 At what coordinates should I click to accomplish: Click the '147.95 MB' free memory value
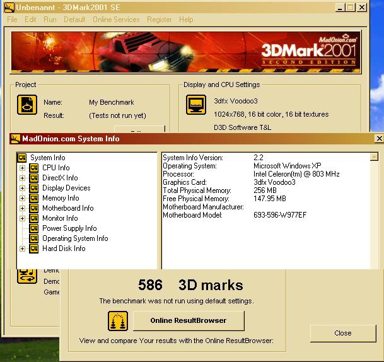[270, 199]
